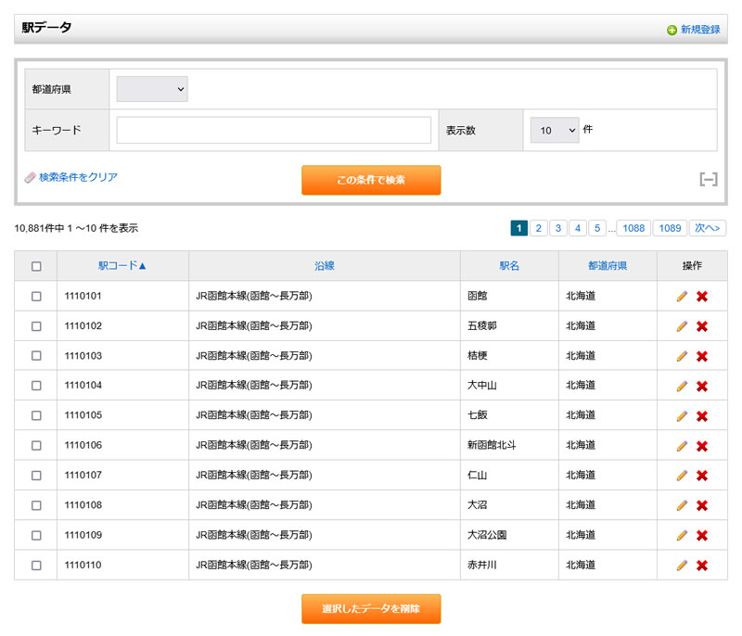Tick the checkbox for station 1110107

coord(36,476)
